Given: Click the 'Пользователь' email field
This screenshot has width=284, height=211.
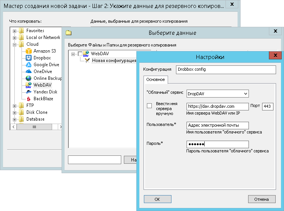Looking at the screenshot, I should click(x=218, y=126).
